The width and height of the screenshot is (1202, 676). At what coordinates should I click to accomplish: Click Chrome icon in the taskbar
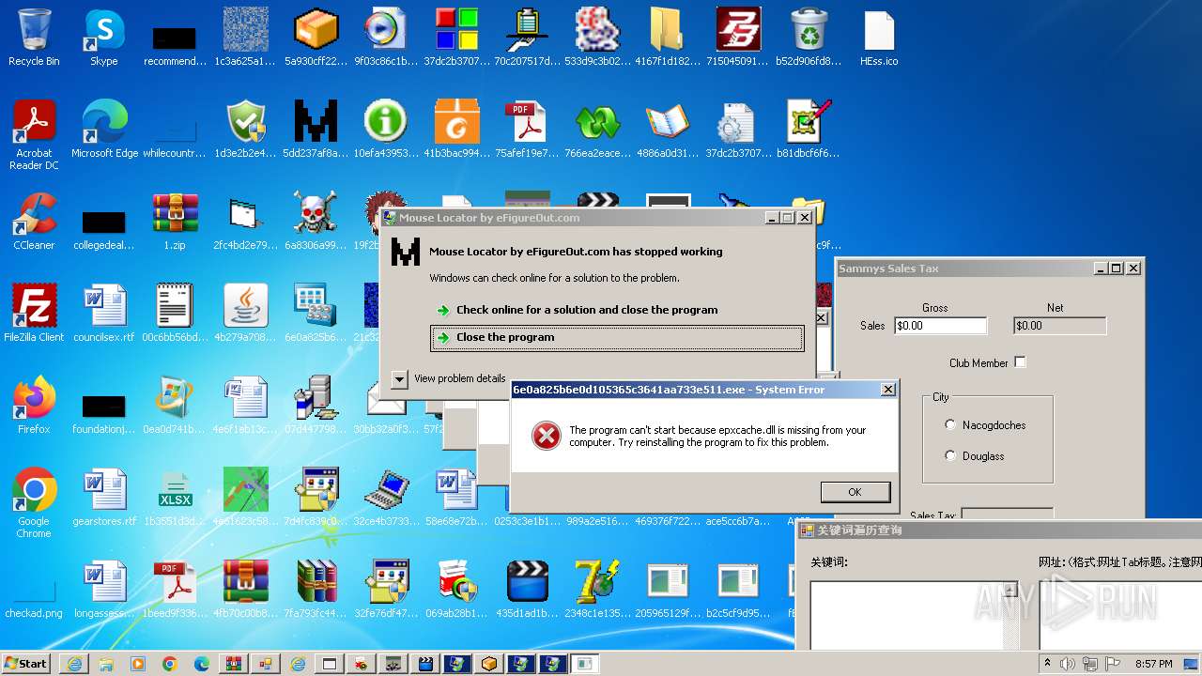tap(170, 664)
